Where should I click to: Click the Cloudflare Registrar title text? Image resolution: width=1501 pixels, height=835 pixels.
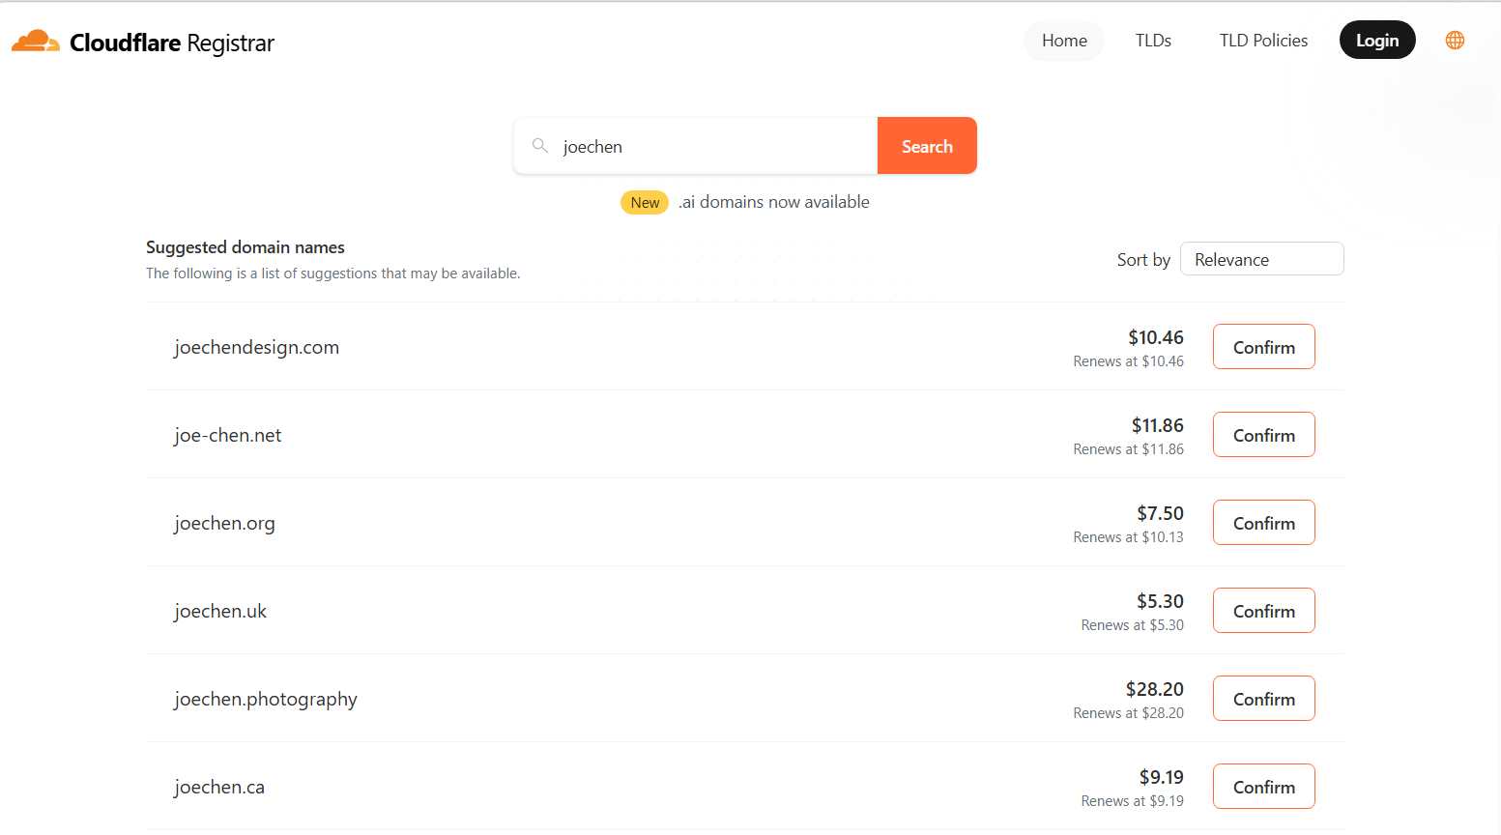coord(172,43)
